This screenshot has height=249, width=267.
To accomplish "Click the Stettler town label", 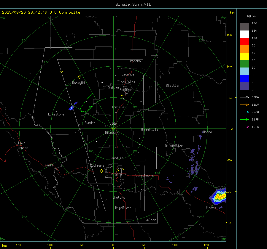I will point(173,86).
